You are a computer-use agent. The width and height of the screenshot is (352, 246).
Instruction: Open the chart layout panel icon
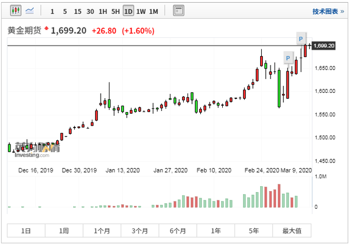[x=178, y=11]
